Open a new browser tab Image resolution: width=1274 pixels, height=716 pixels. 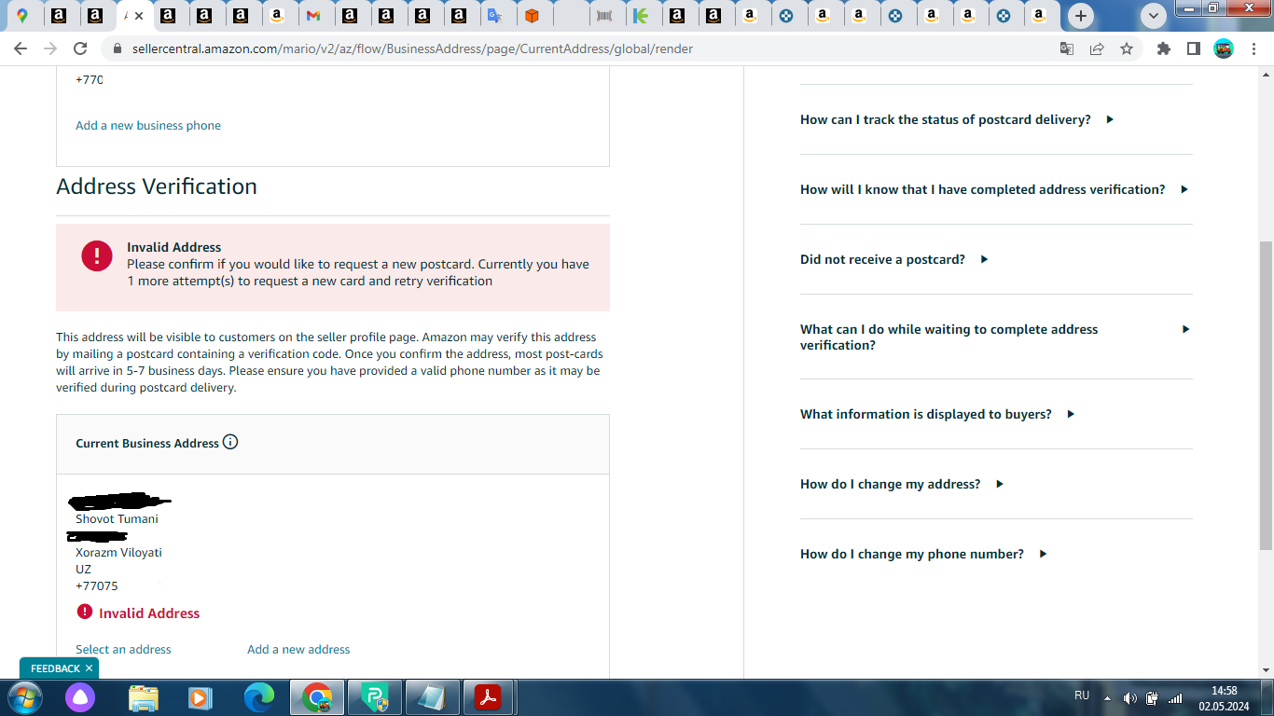pos(1081,16)
